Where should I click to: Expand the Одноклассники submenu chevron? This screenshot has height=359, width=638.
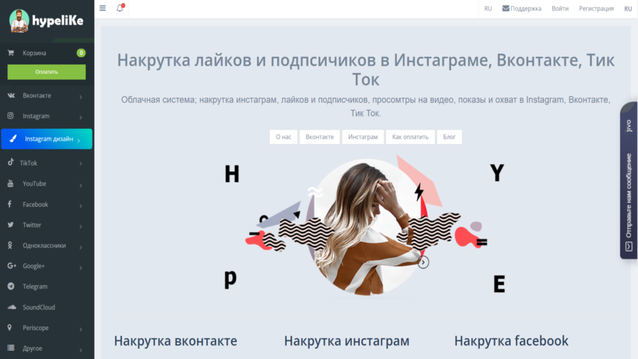click(81, 247)
